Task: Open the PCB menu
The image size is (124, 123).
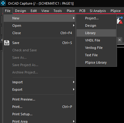Action: [82, 11]
